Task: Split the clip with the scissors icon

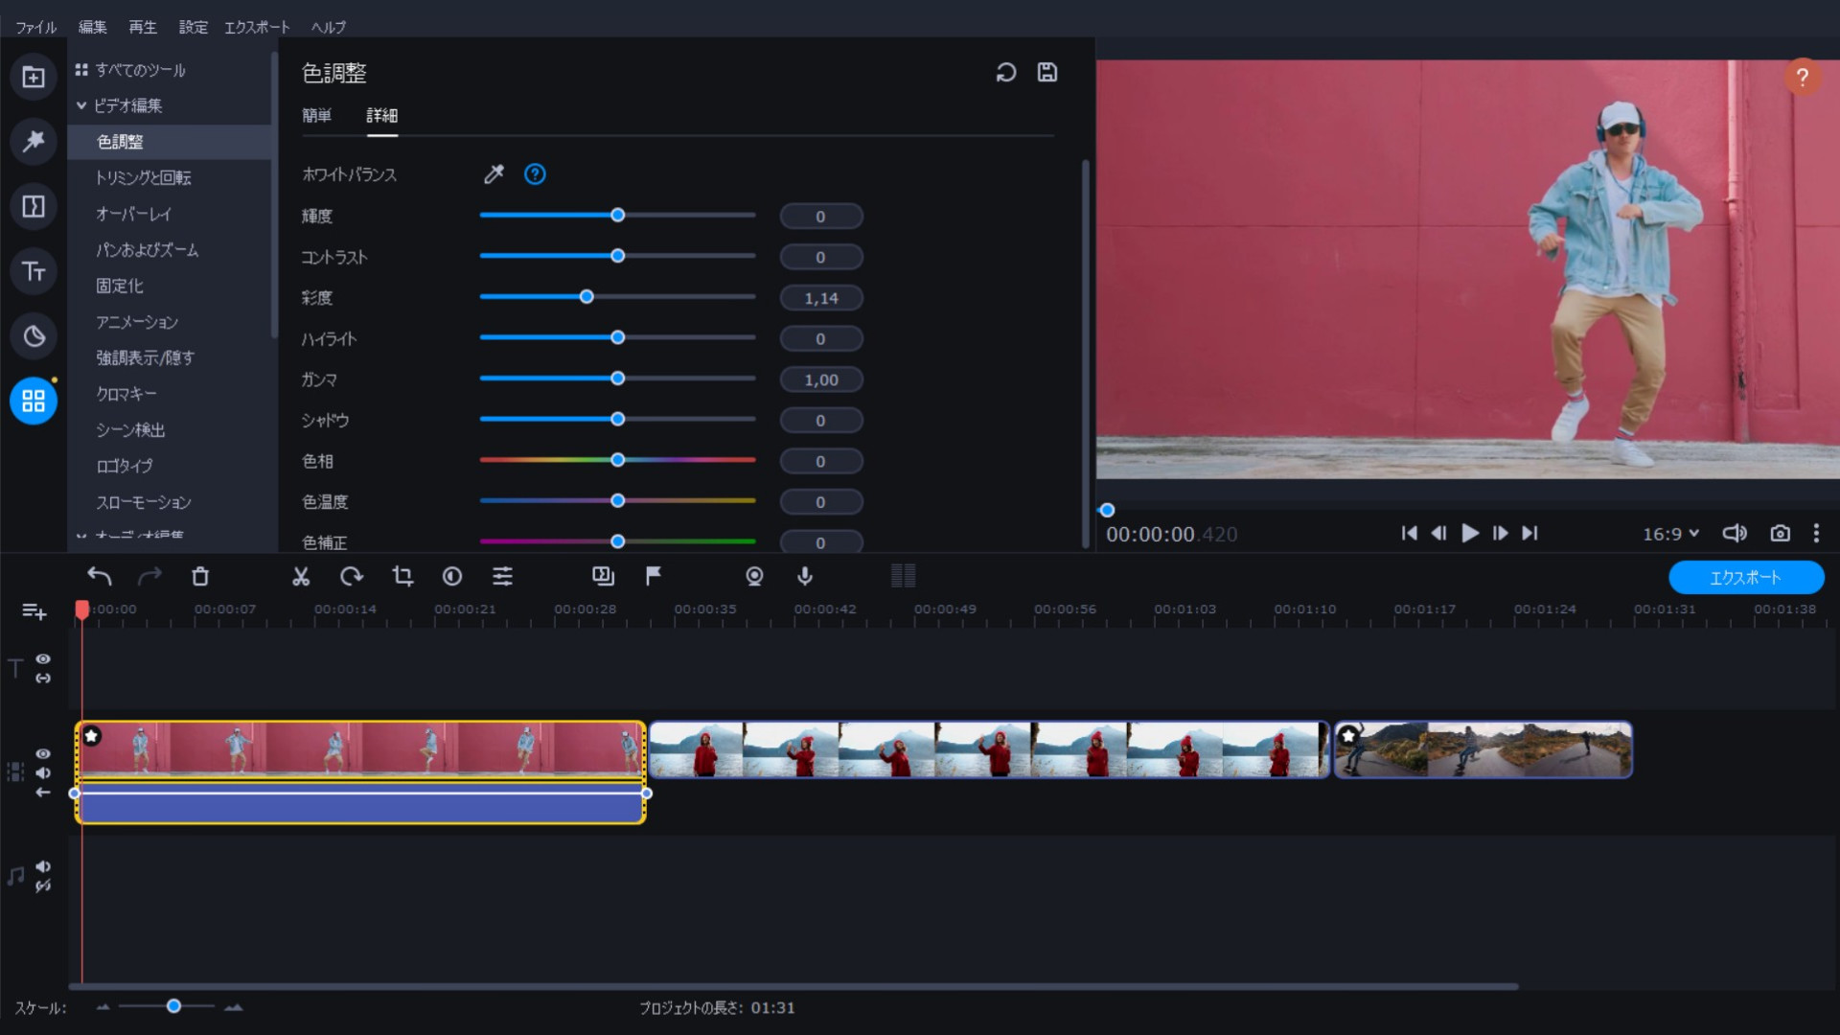Action: 301,576
